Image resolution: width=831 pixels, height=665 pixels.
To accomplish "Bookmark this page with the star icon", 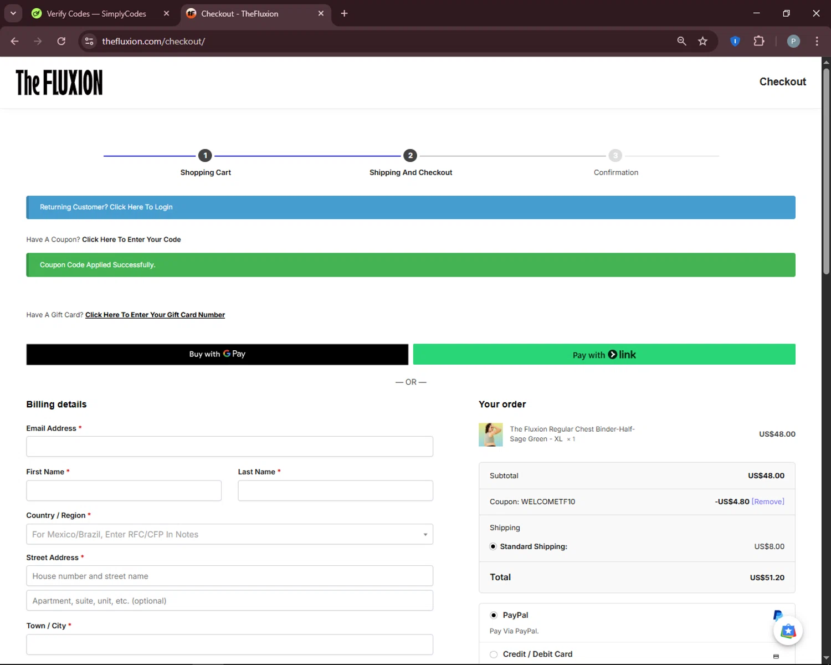I will [702, 41].
